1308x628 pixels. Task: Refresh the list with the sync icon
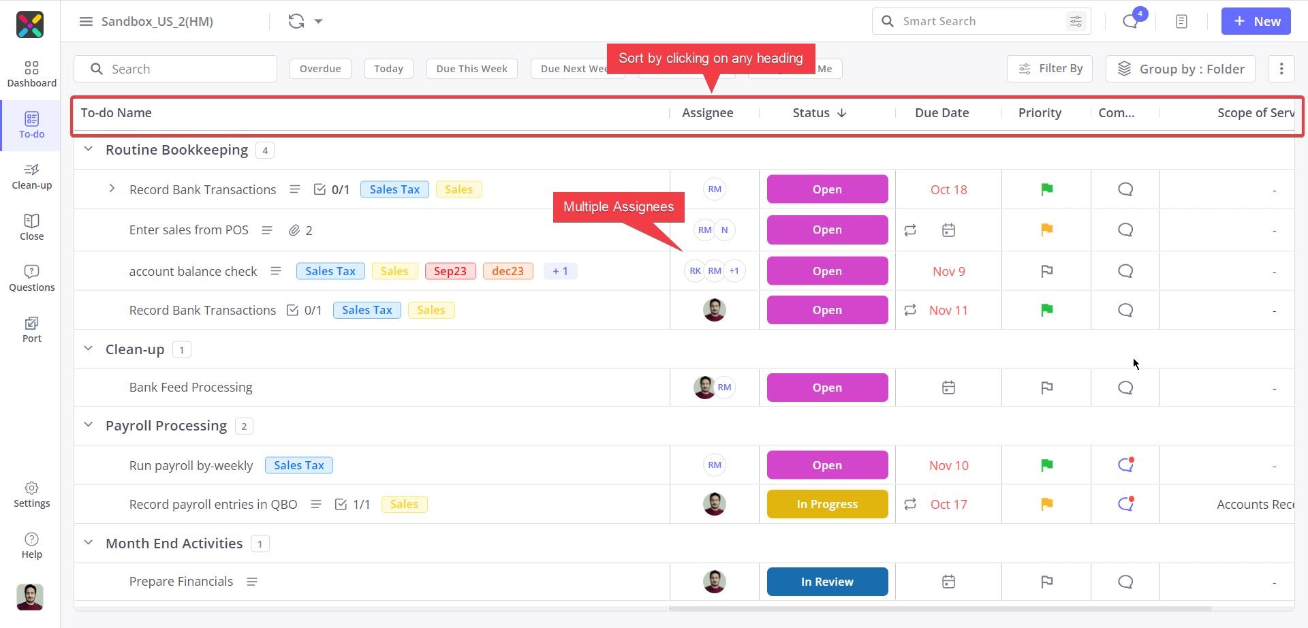coord(296,21)
